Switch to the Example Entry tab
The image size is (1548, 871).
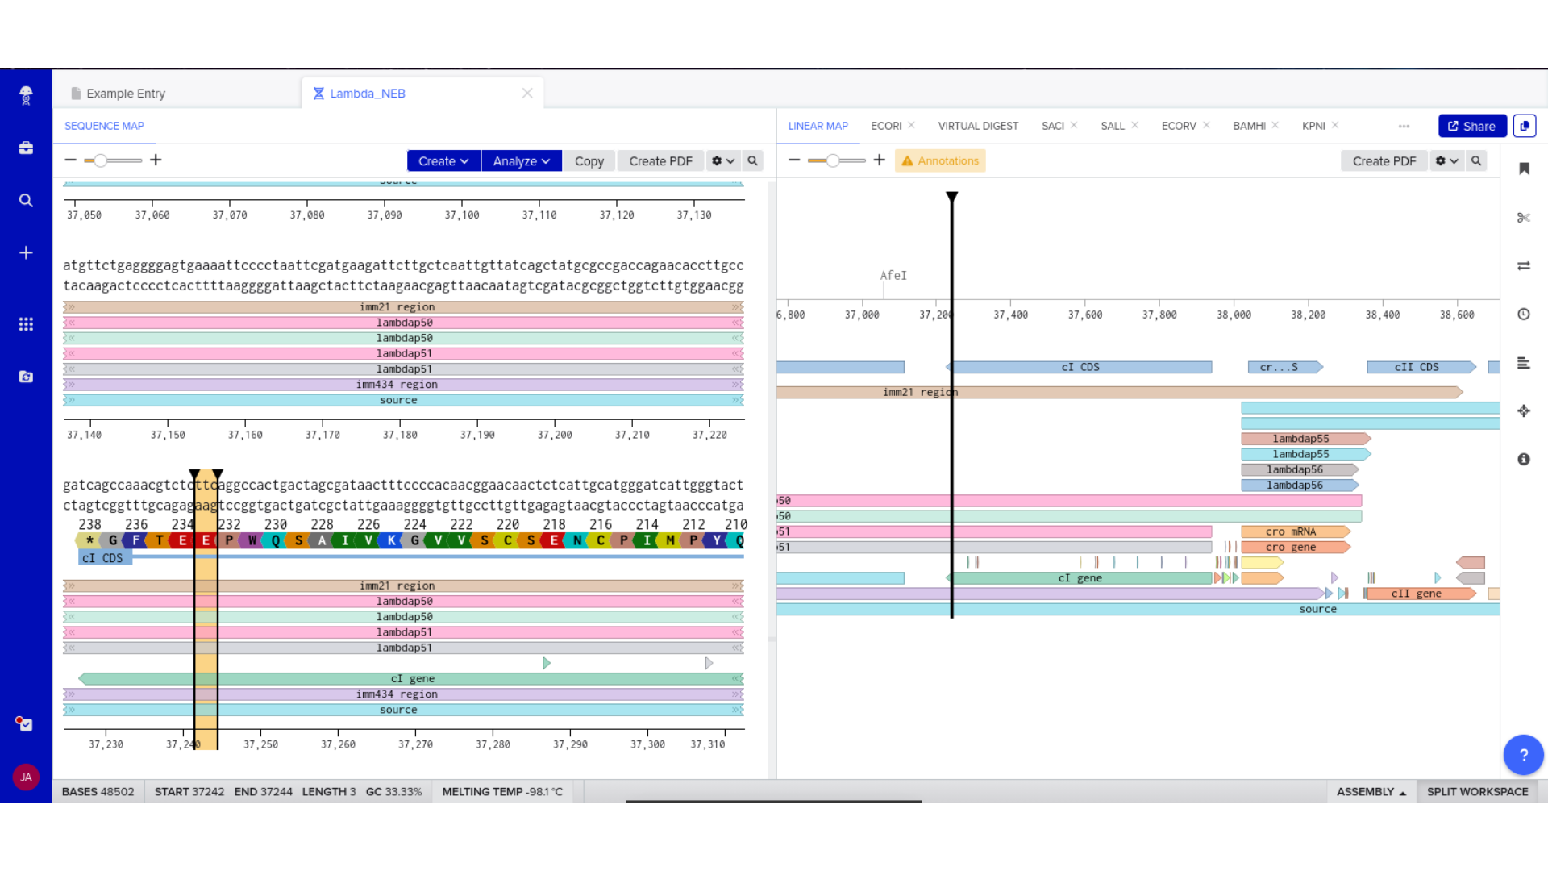click(126, 94)
